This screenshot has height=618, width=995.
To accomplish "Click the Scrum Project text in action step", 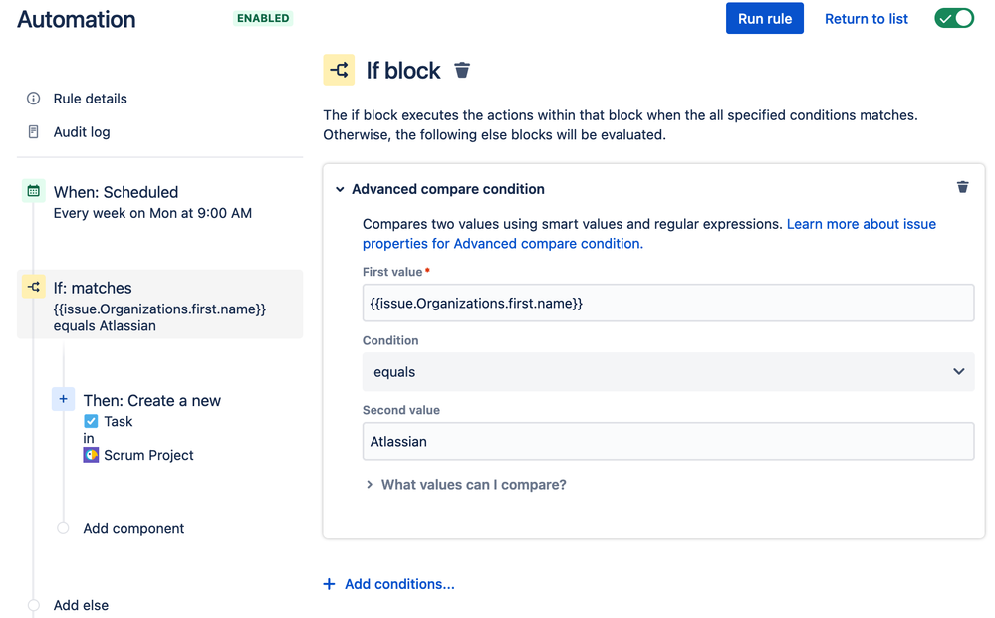I will click(148, 455).
